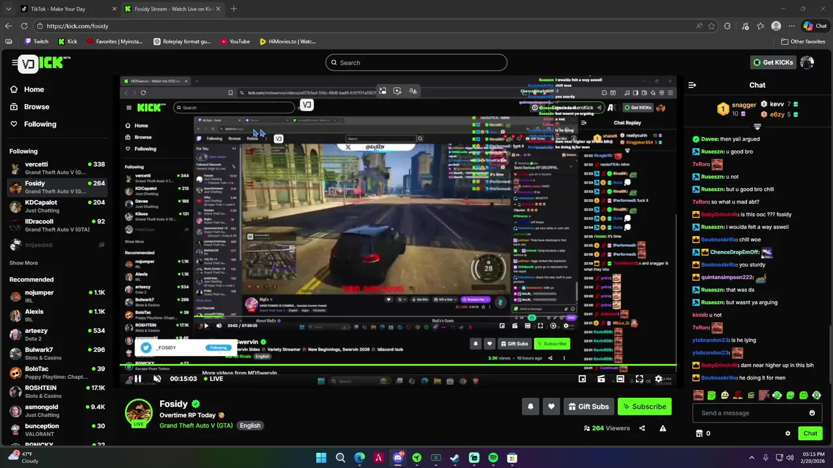Expand the gift leaderboard
Image resolution: width=833 pixels, height=468 pixels.
point(758,127)
